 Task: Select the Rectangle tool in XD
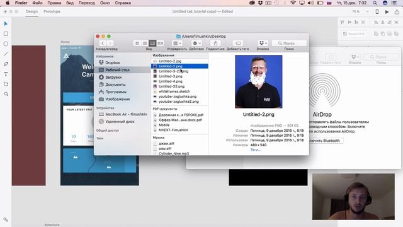pyautogui.click(x=6, y=33)
